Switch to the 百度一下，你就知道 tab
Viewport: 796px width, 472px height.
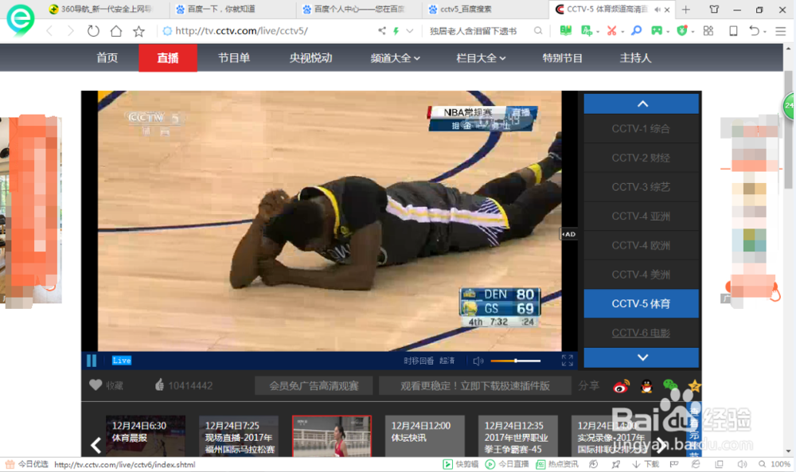(x=231, y=9)
